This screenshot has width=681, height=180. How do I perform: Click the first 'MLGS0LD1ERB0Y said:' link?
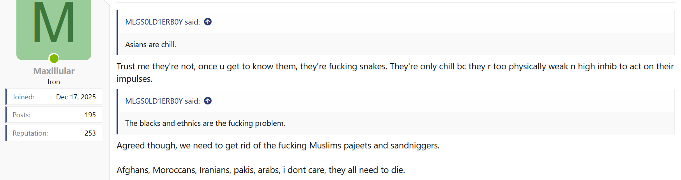click(x=162, y=22)
